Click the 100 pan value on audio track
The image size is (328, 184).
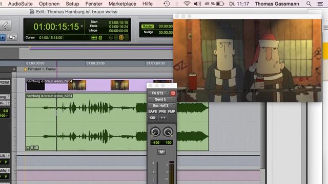pyautogui.click(x=4, y=116)
